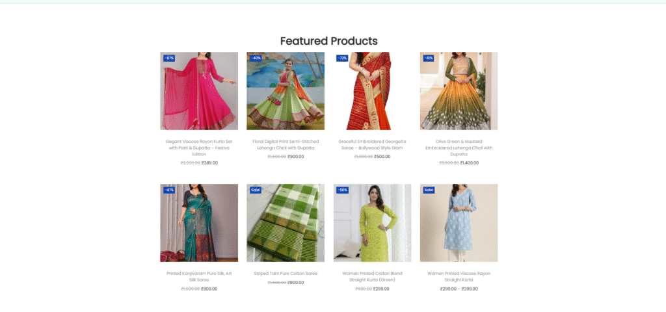The image size is (666, 312).
Task: Click the Printed Kanjivaram Pure Silk Saree title
Action: click(199, 277)
